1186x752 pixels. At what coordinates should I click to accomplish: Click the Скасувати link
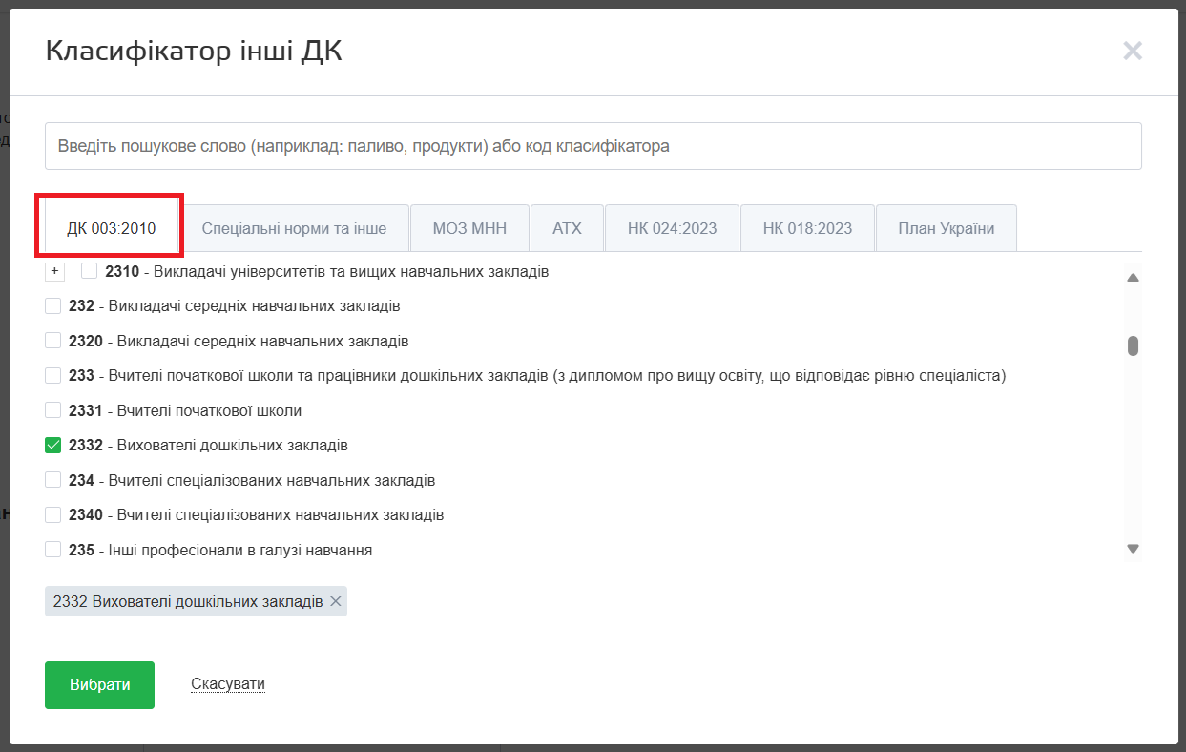pyautogui.click(x=228, y=684)
